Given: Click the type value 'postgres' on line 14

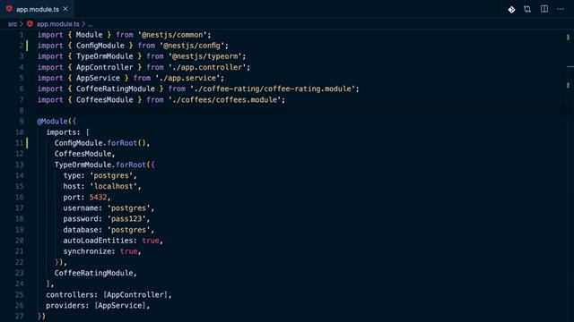Looking at the screenshot, I should click(x=111, y=175).
